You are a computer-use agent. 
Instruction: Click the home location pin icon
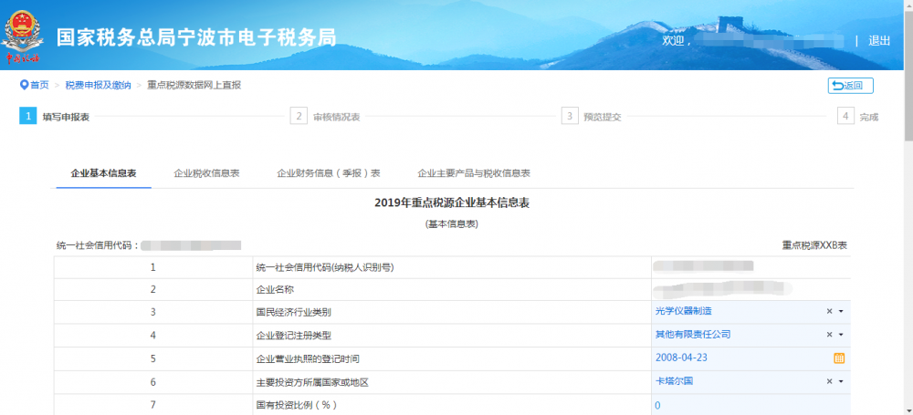(x=24, y=85)
